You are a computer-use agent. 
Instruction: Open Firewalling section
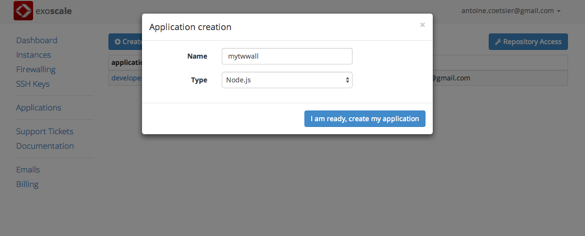coord(35,69)
